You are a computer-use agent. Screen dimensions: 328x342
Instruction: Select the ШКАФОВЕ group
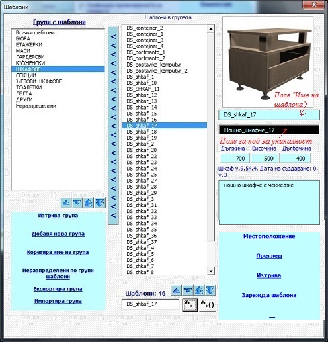[58, 69]
